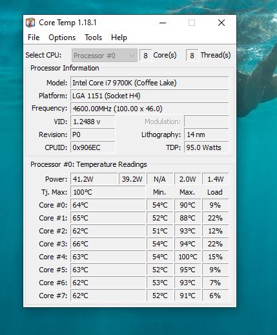
Task: Click the Core(s) count field showing 8
Action: coord(145,56)
